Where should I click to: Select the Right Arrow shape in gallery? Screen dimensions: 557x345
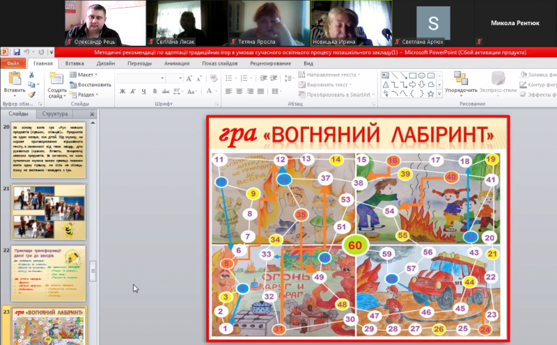(412, 85)
